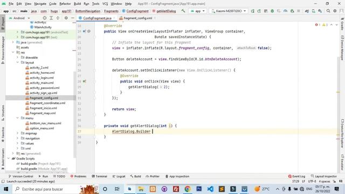The width and height of the screenshot is (345, 194).
Task: Open the Terminal tool window button
Action: (x=99, y=176)
